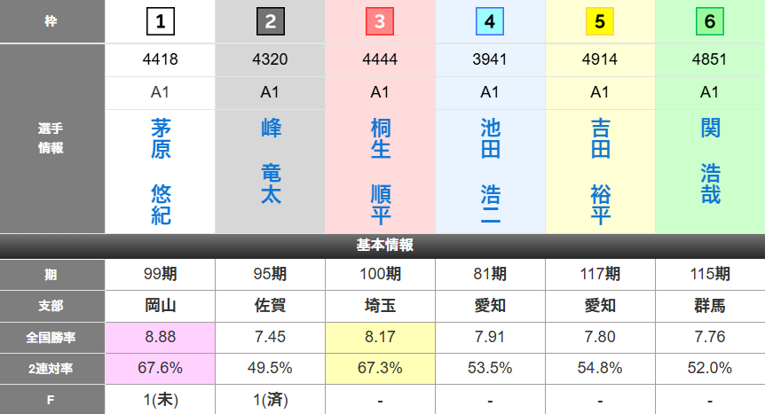
Task: Click the 全国勝率 row header
Action: (x=52, y=337)
